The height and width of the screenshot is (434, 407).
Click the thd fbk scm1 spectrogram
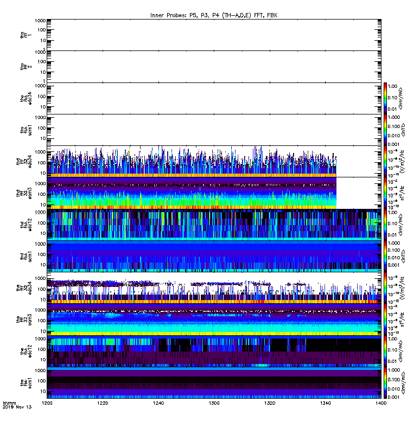214,256
